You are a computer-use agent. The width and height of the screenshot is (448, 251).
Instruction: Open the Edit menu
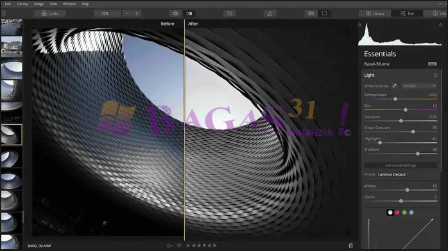(x=8, y=4)
